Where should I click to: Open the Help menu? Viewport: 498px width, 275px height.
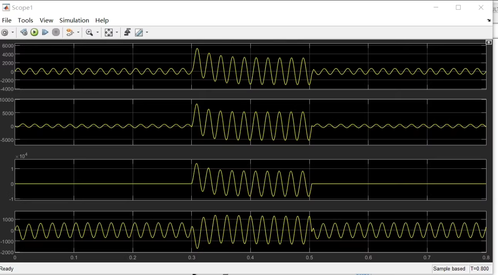[102, 20]
